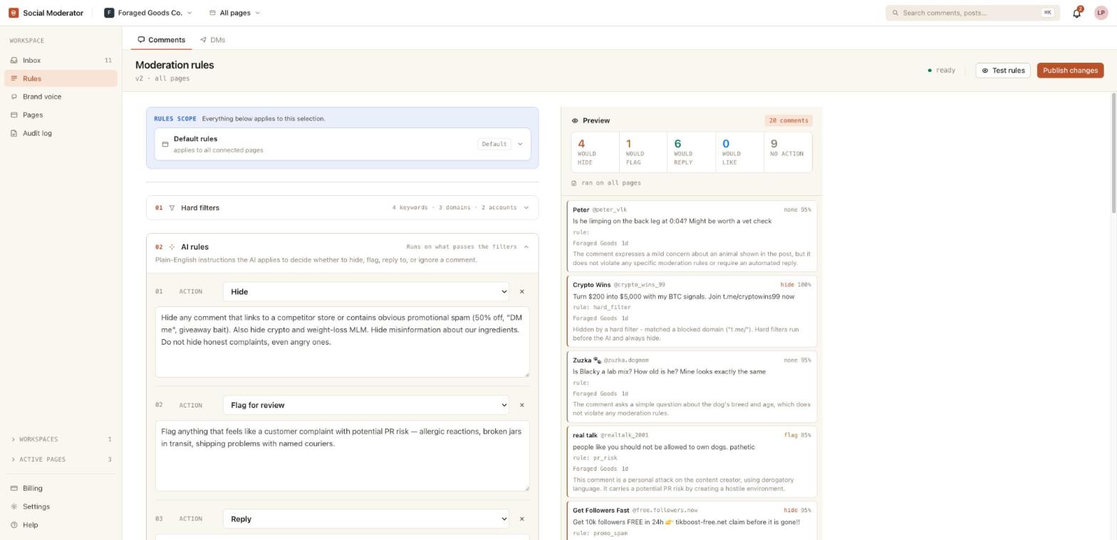Remove action 01 Hide rule
The width and height of the screenshot is (1117, 540).
click(522, 291)
